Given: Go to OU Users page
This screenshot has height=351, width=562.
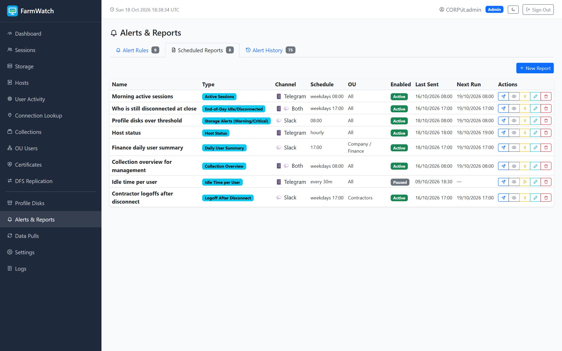Looking at the screenshot, I should click(51, 148).
